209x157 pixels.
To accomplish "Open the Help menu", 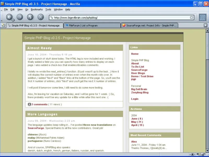I will (68, 9).
